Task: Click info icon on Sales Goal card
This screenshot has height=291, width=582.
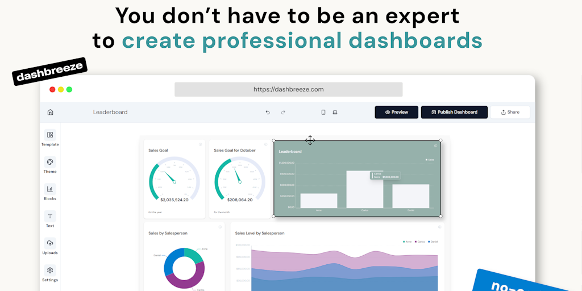Action: click(201, 144)
